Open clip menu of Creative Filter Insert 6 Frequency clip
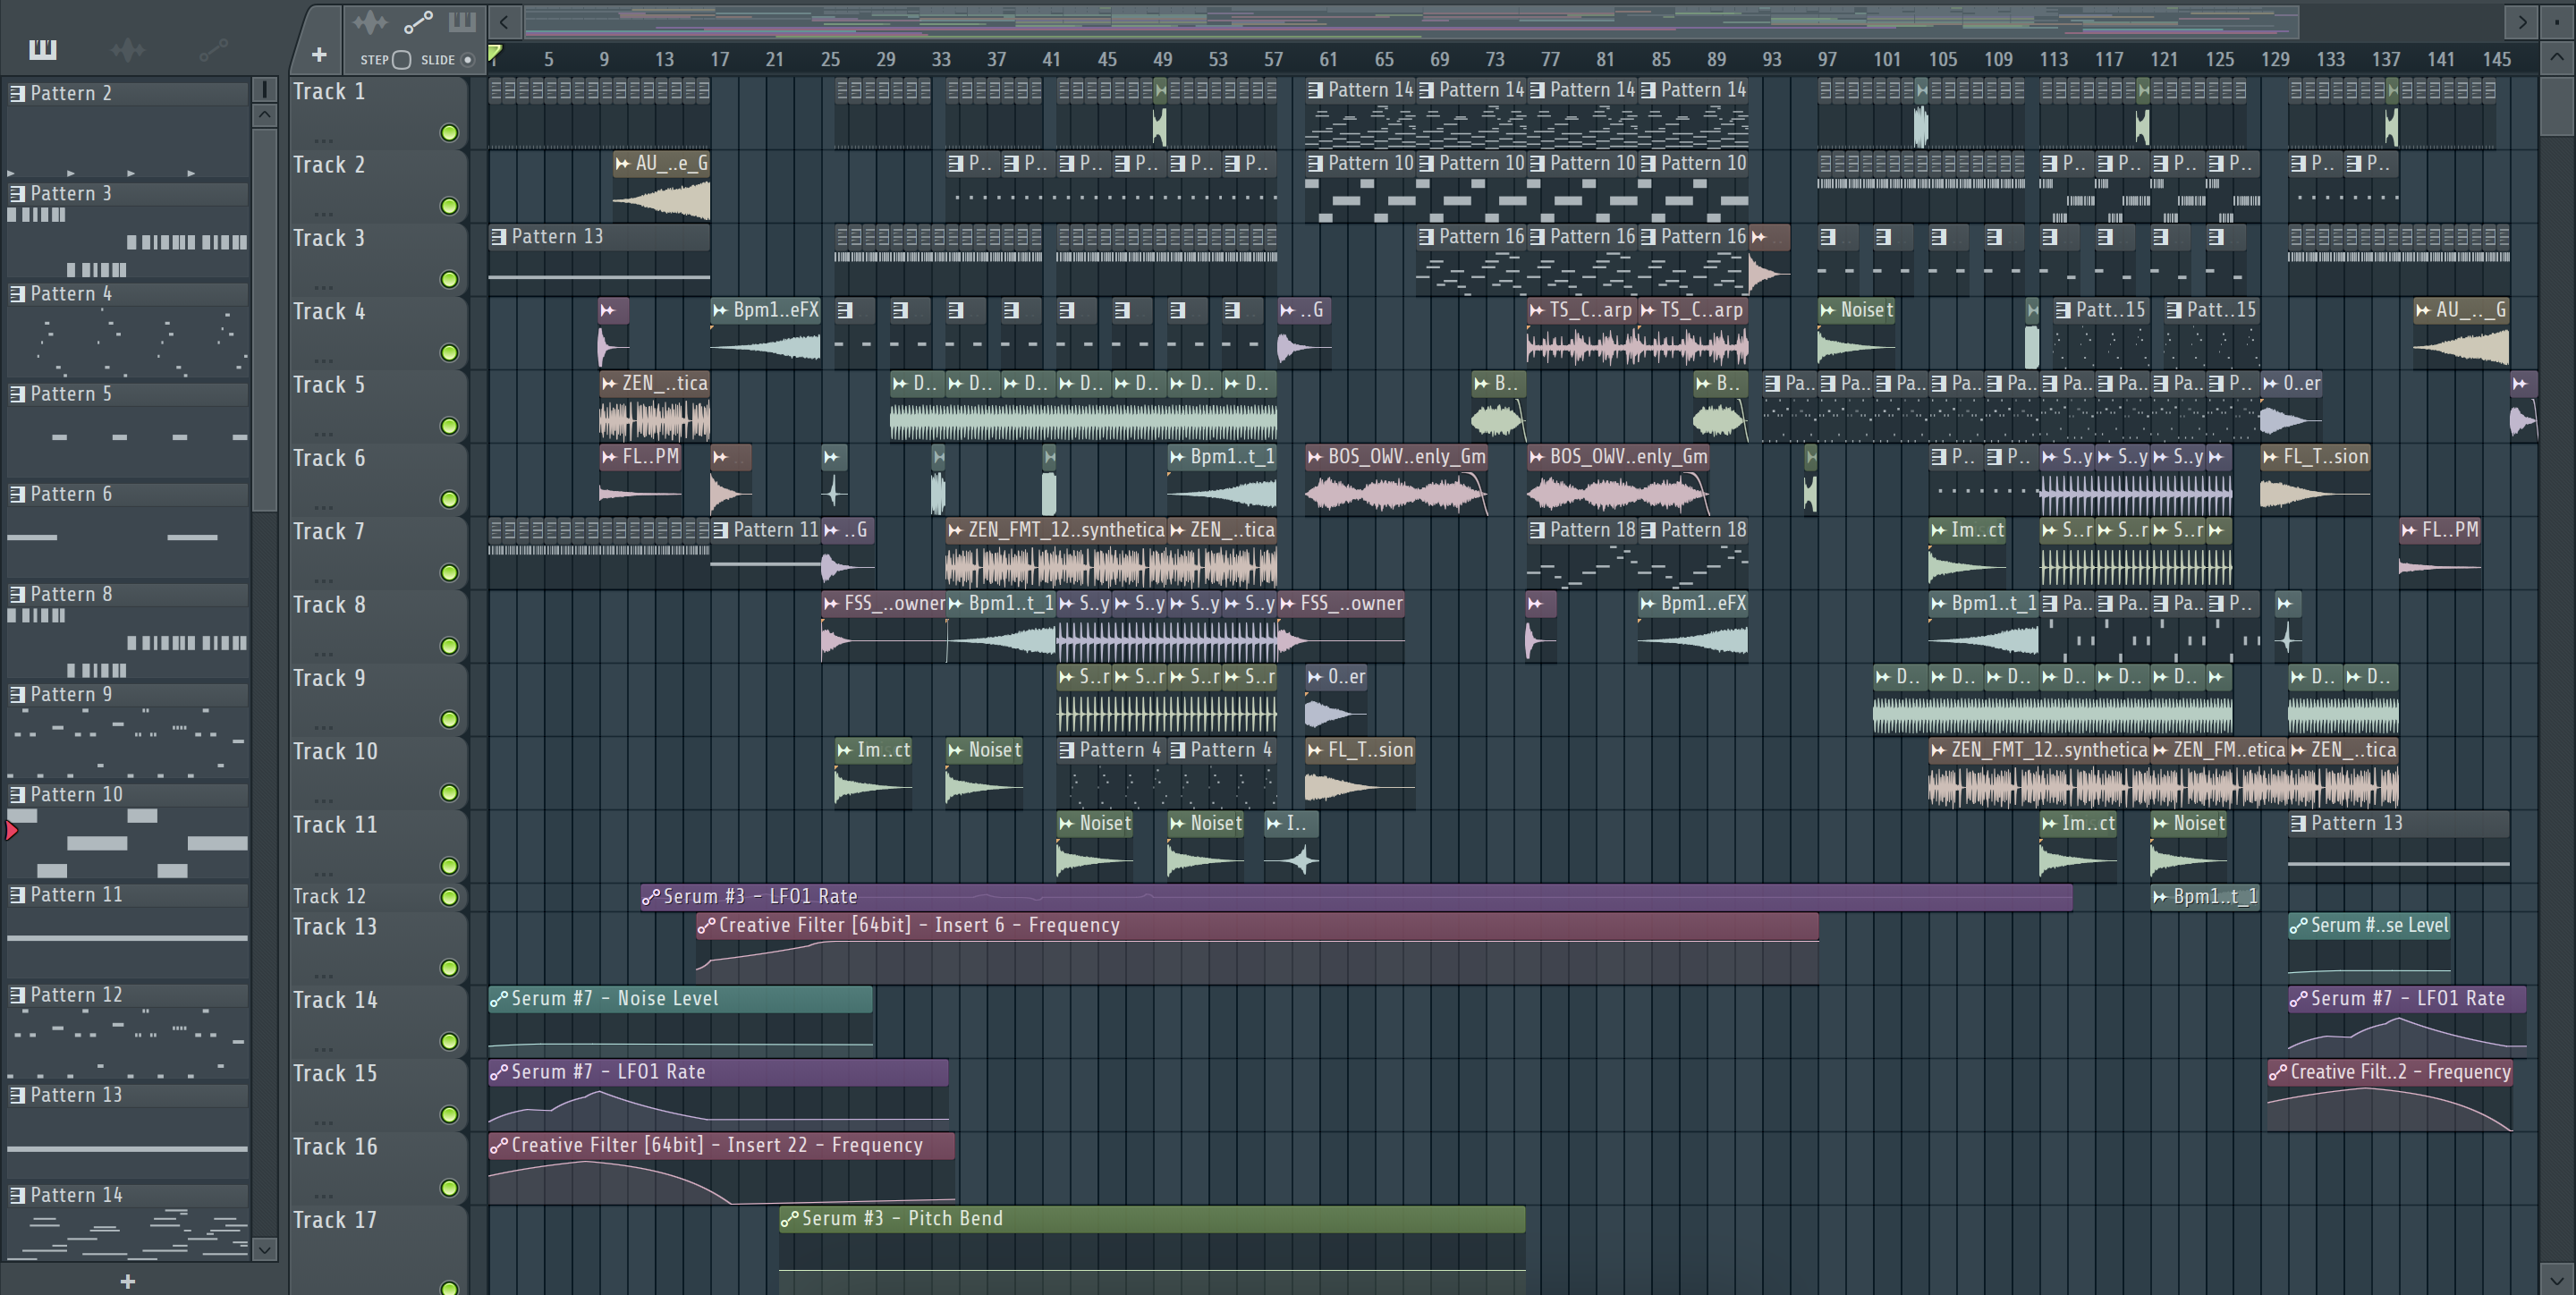The image size is (2576, 1295). click(707, 926)
